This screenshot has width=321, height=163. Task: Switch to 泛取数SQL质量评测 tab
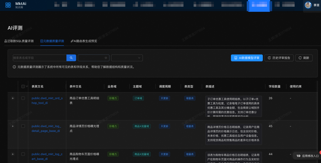[19, 41]
